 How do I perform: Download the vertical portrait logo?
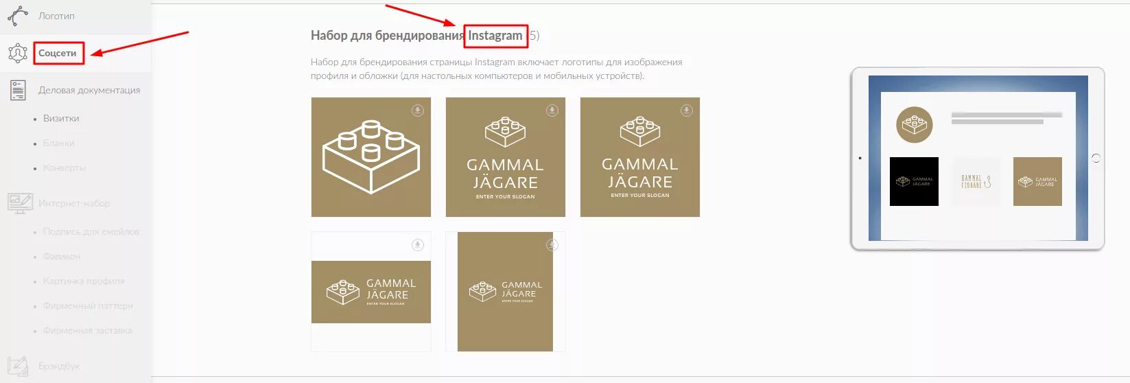[x=552, y=245]
